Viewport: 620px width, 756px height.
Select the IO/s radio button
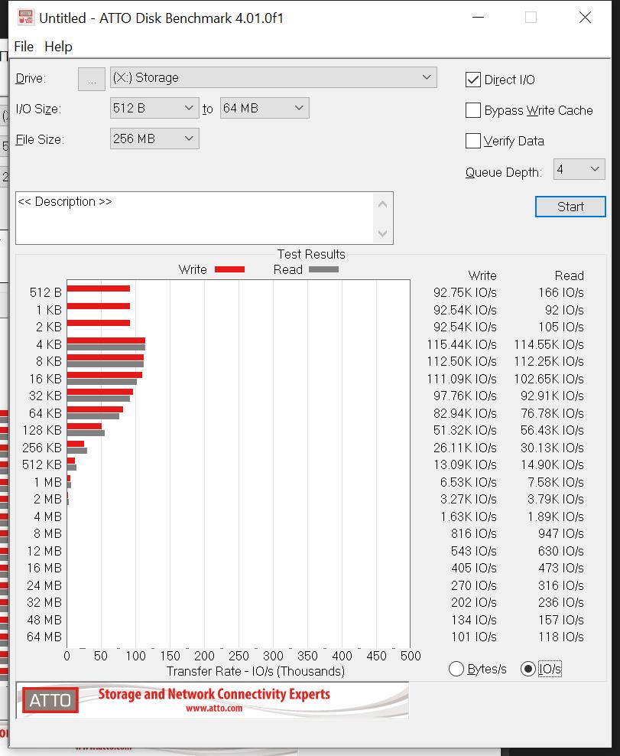coord(527,669)
